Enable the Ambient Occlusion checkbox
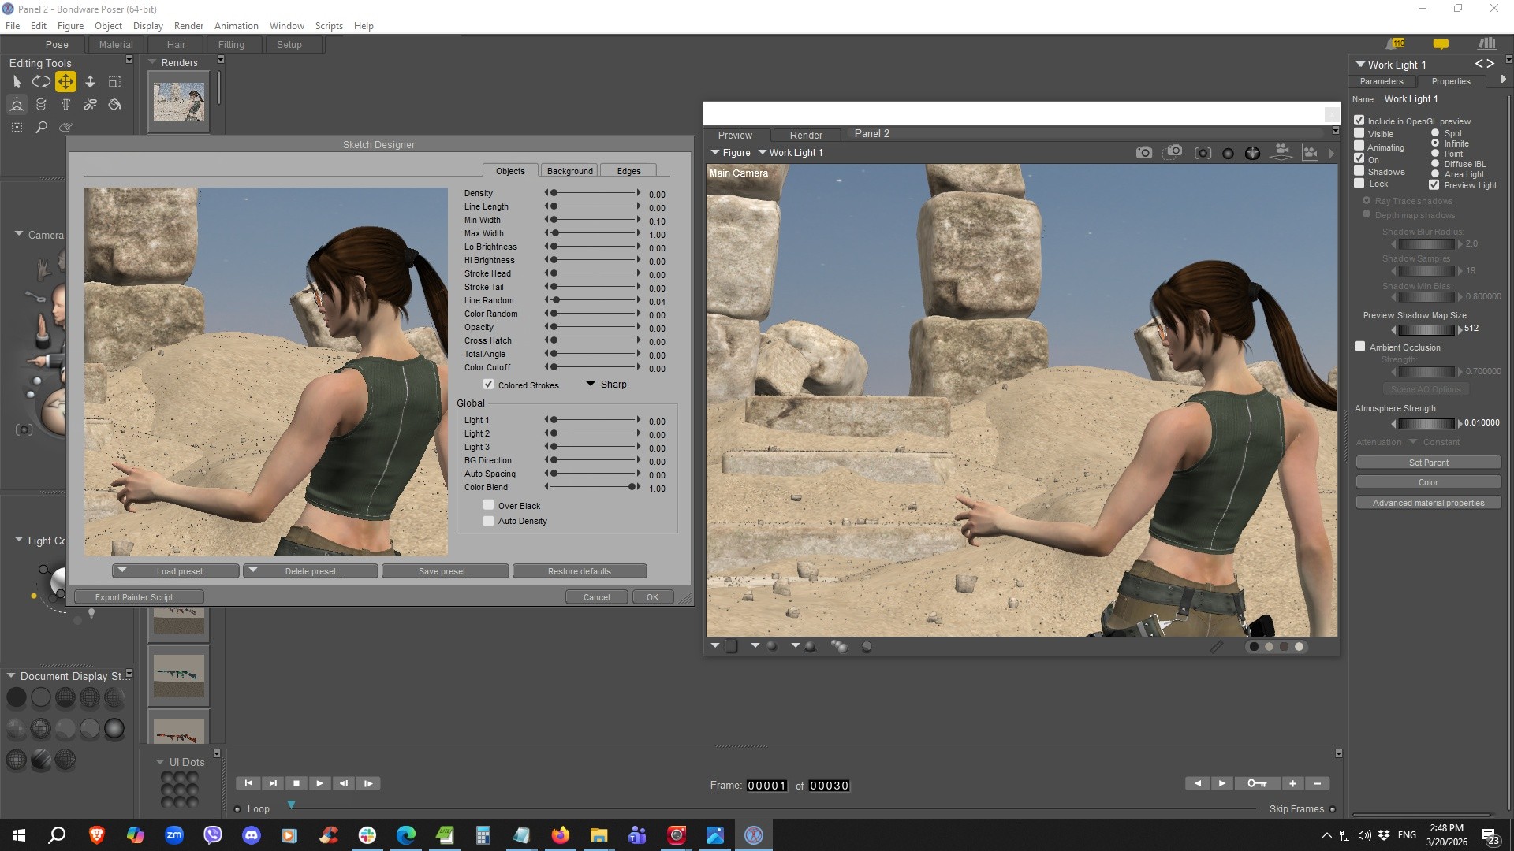Image resolution: width=1514 pixels, height=851 pixels. tap(1360, 347)
